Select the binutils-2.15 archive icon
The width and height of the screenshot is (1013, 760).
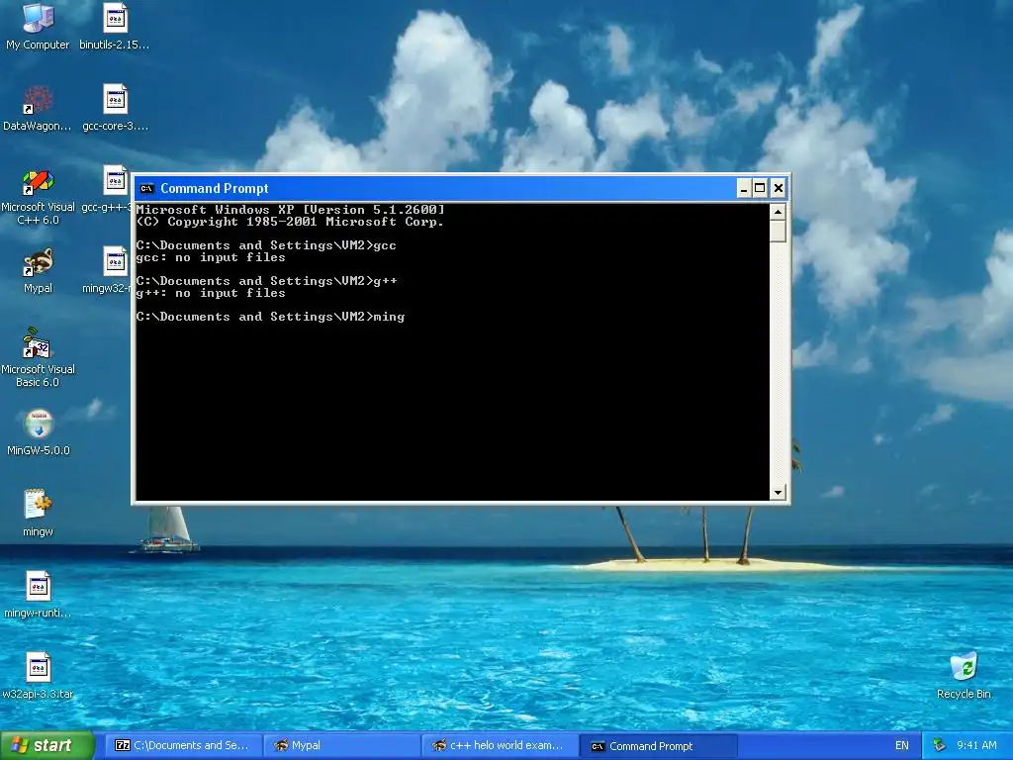(115, 18)
